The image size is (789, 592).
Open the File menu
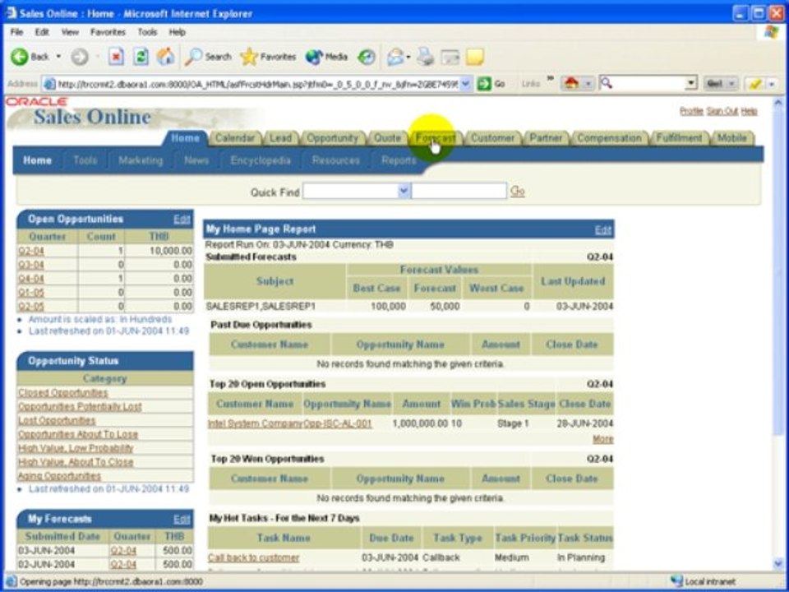click(16, 32)
